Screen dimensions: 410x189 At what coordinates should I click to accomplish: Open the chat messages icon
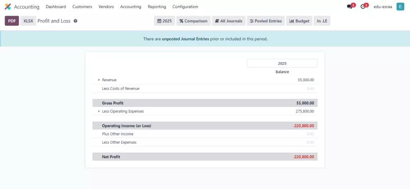(x=350, y=7)
